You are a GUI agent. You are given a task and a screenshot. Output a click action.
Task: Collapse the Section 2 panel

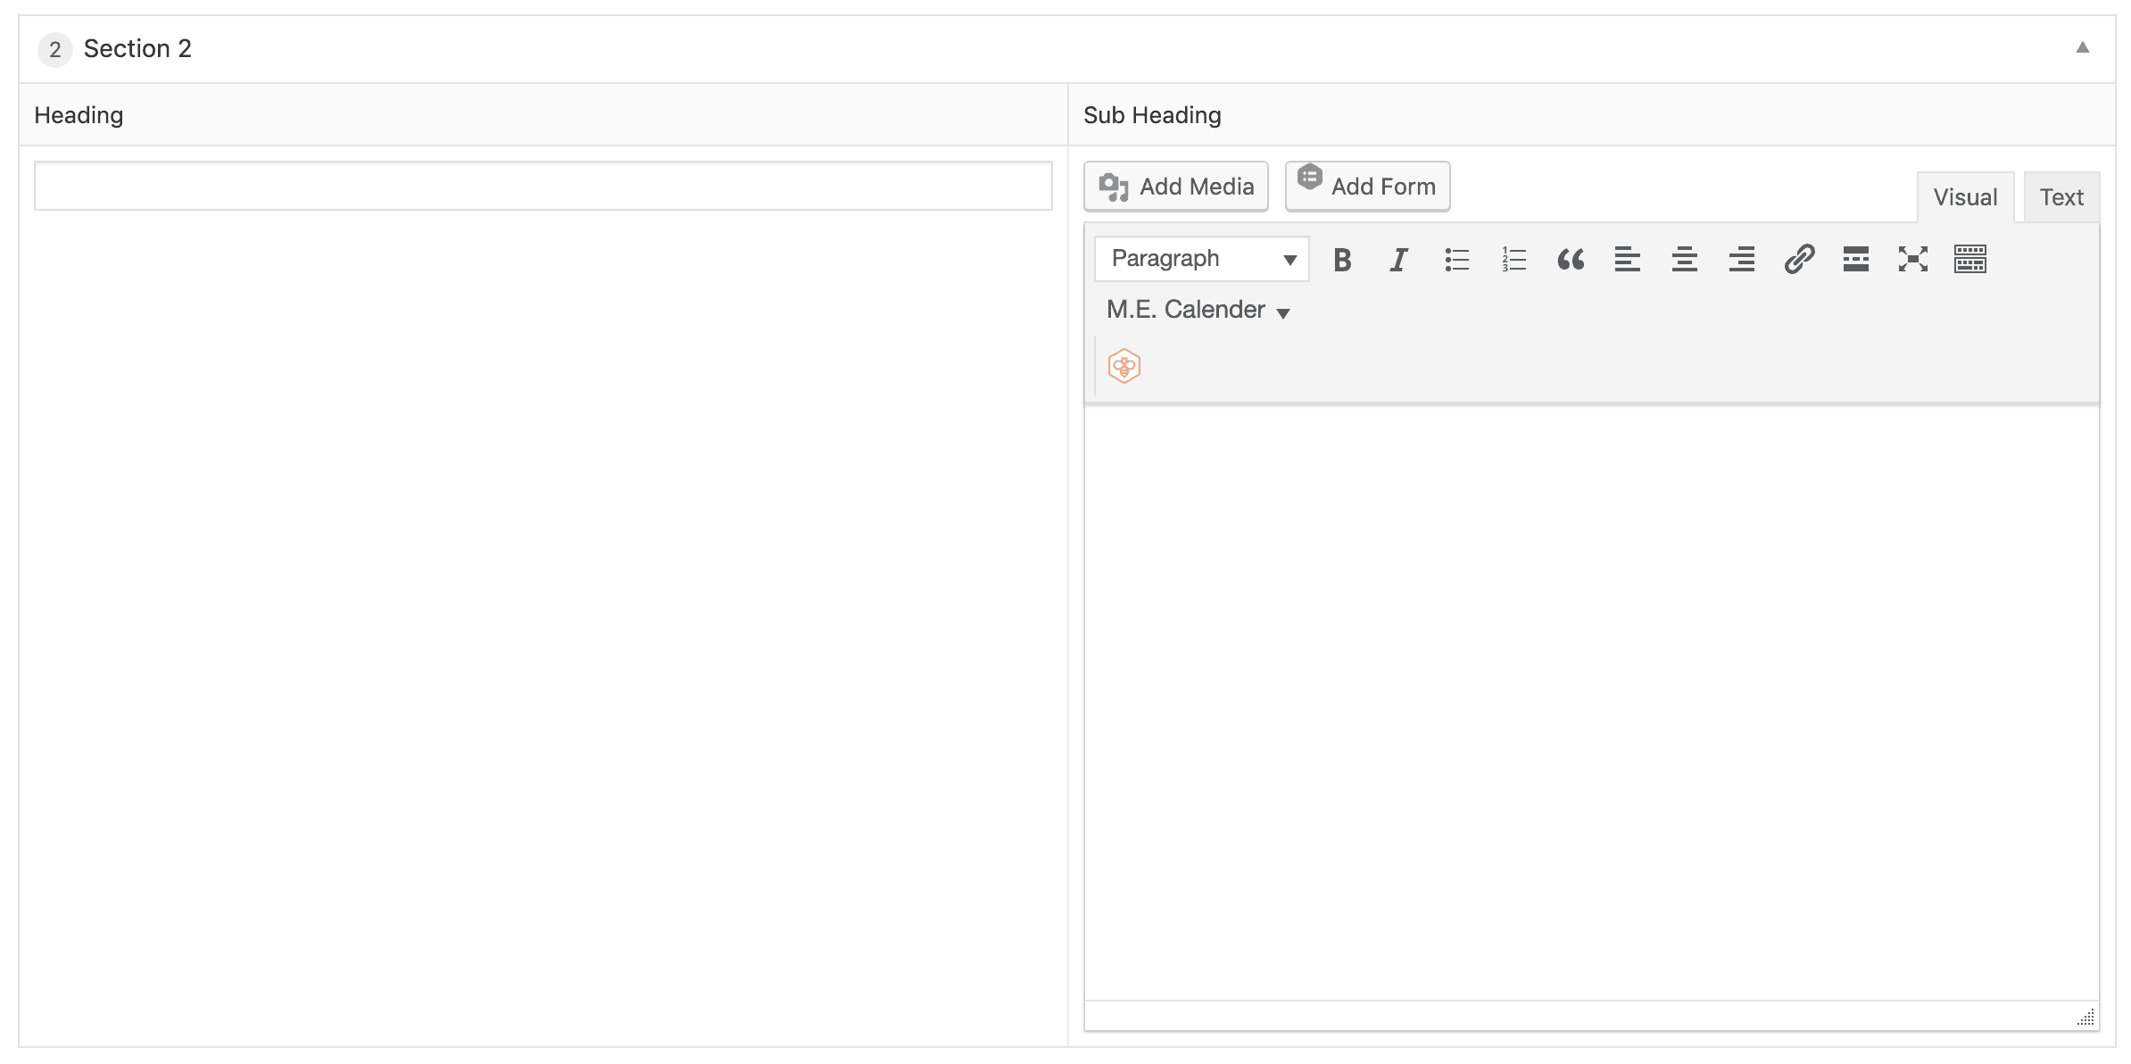pyautogui.click(x=2081, y=48)
